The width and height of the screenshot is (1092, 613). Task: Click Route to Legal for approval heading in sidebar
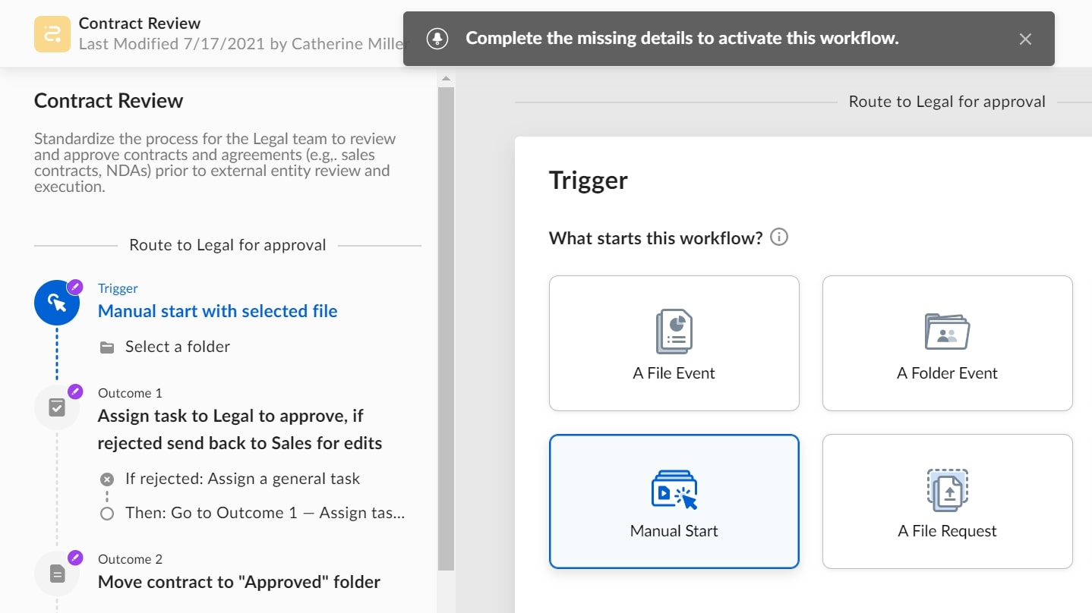(x=228, y=245)
